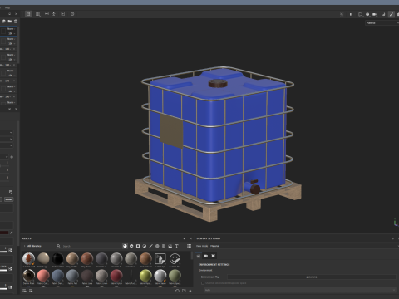Filter assets by the half-circle filters icon
399x299 pixels.
point(145,246)
